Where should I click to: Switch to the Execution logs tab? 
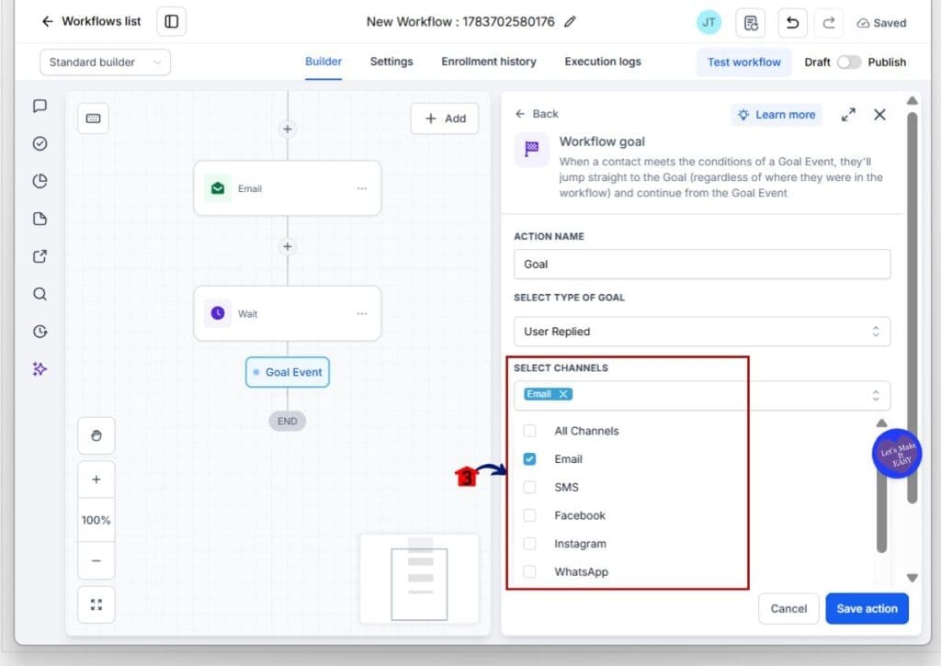click(603, 62)
